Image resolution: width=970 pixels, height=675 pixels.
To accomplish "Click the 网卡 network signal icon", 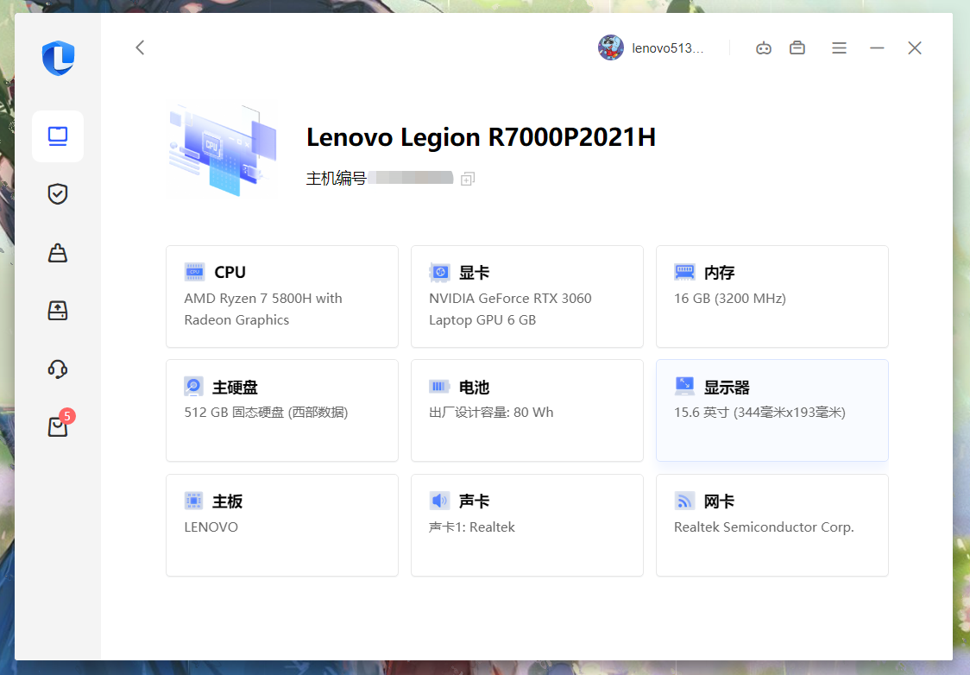I will pos(684,501).
